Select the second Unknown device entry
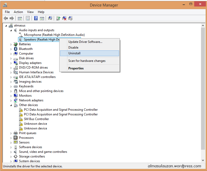 click(36, 128)
